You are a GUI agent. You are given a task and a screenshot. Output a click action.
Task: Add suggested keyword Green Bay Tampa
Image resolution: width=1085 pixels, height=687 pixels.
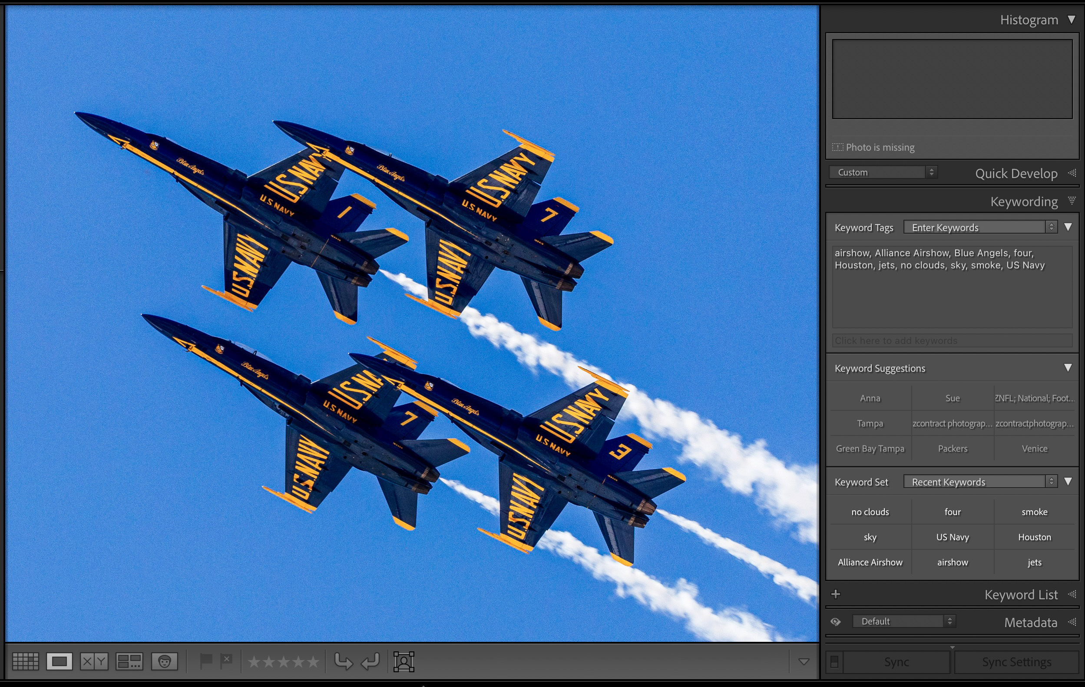pyautogui.click(x=870, y=448)
